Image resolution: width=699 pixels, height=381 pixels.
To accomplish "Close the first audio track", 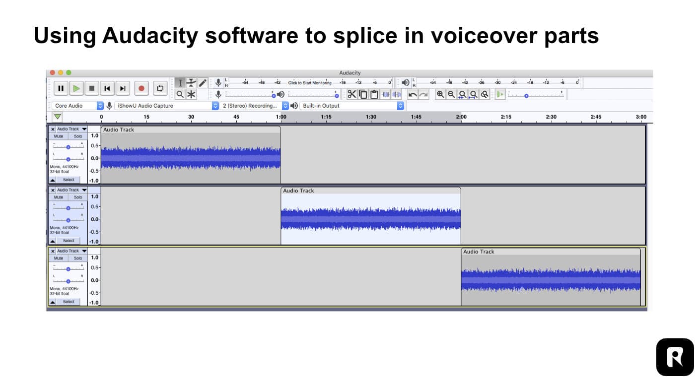I will pos(53,129).
